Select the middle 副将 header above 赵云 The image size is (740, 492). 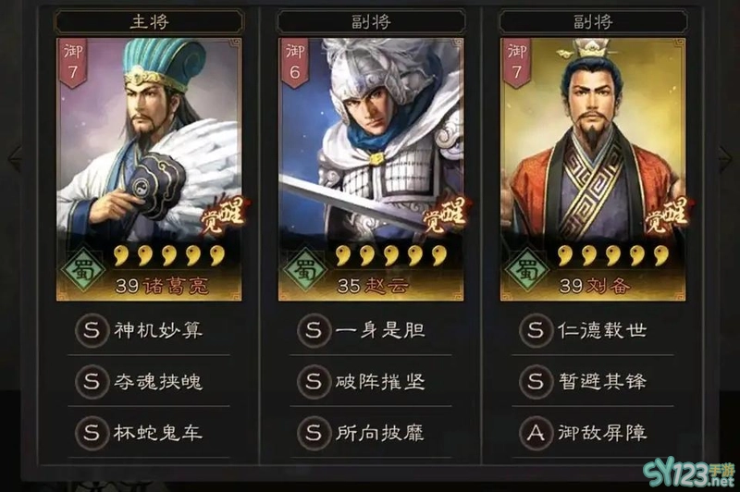(x=371, y=21)
